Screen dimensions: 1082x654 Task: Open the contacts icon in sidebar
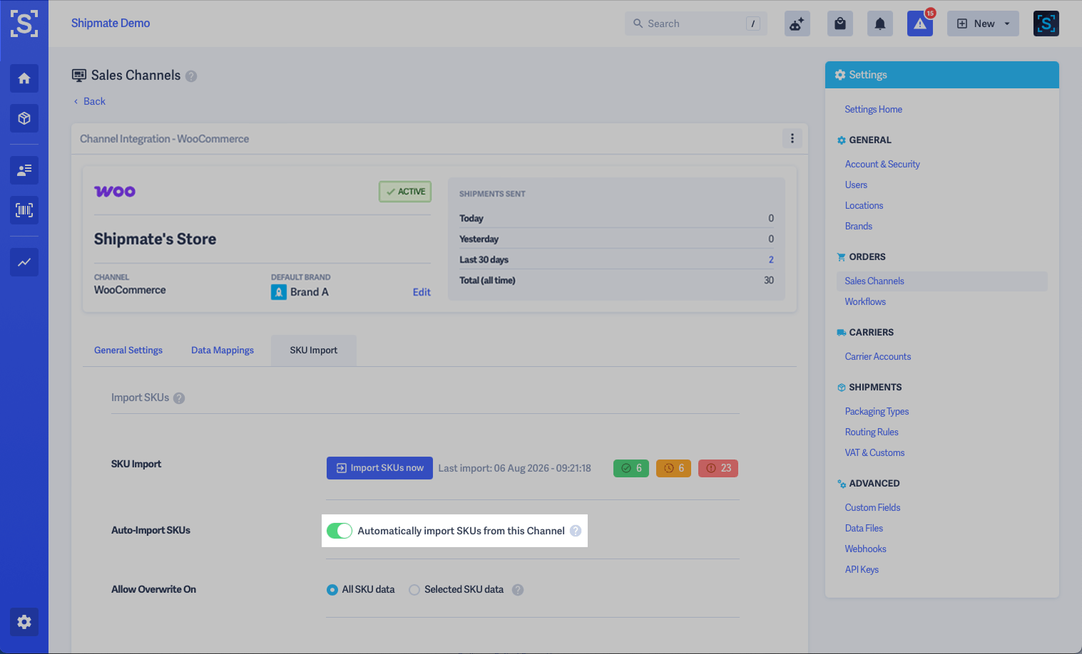click(x=24, y=170)
